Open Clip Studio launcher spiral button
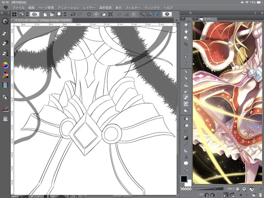Image resolution: width=264 pixels, height=198 pixels. (x=35, y=14)
